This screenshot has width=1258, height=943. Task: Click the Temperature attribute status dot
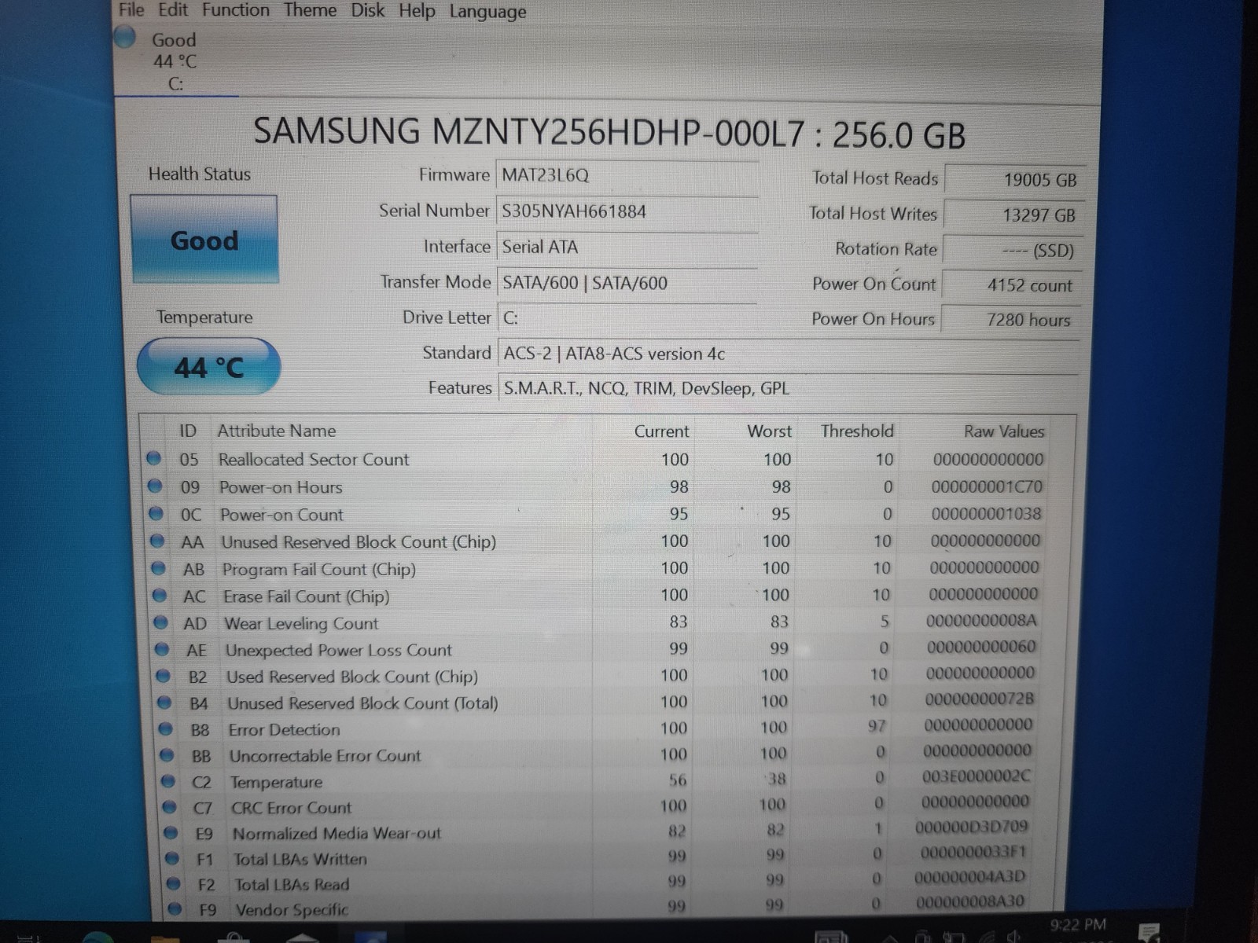[167, 781]
